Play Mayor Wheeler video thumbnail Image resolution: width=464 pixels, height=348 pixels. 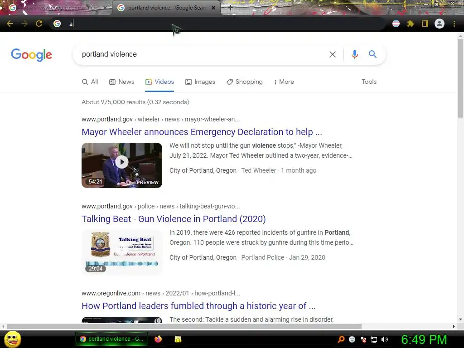[122, 165]
